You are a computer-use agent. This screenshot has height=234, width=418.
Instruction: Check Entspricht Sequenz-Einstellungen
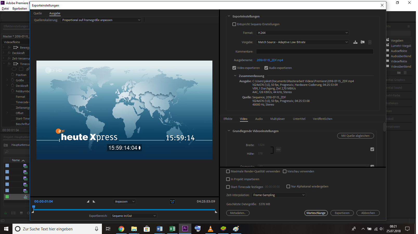[234, 24]
